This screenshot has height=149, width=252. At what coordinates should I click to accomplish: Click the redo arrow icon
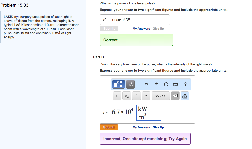tap(156, 84)
